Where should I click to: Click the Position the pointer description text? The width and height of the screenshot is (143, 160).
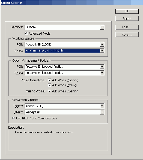[x=44, y=132]
